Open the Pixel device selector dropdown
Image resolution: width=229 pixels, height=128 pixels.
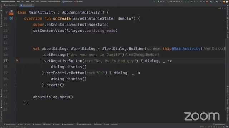(175, 1)
